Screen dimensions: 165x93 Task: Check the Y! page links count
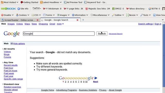click(73, 9)
